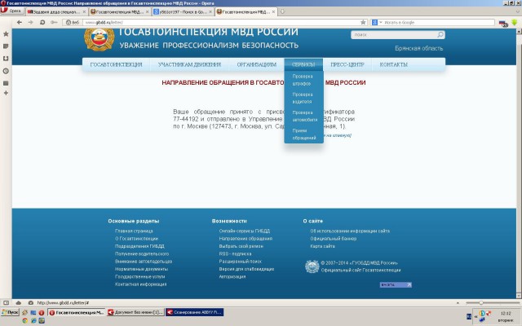
Task: Click the green download arrow extension icon
Action: 515,23
